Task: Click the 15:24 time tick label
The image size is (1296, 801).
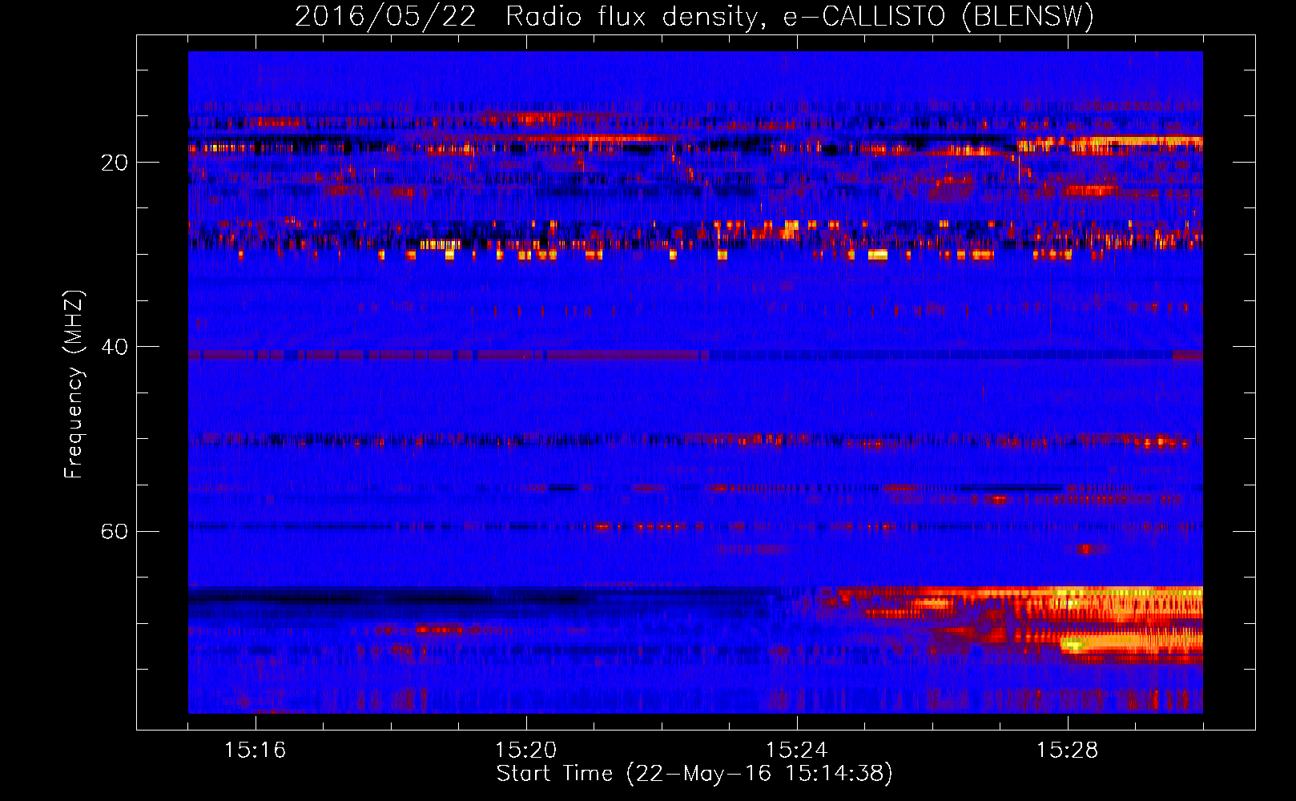Action: (797, 751)
